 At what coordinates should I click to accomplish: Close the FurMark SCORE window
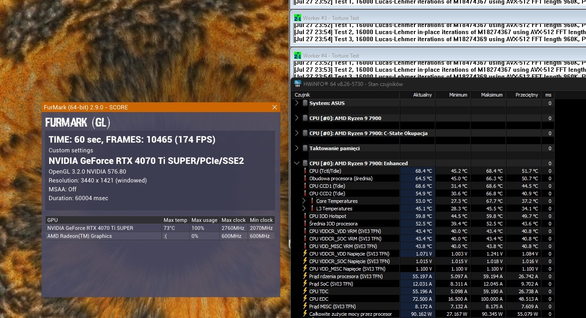coord(275,107)
